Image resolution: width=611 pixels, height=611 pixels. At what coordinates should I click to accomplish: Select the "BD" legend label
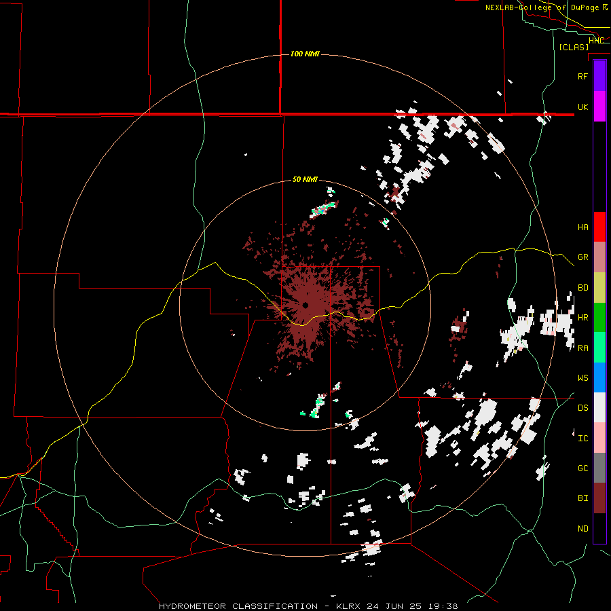583,288
